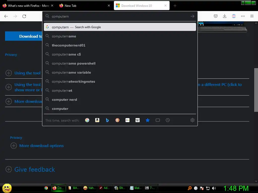Select thecomputernerd01 suggestion
The height and width of the screenshot is (193, 258).
click(x=120, y=45)
